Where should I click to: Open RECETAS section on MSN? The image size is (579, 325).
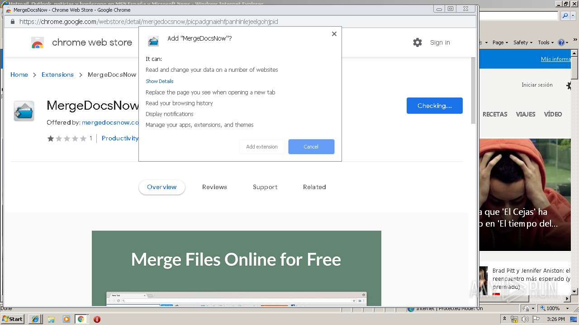pos(495,114)
